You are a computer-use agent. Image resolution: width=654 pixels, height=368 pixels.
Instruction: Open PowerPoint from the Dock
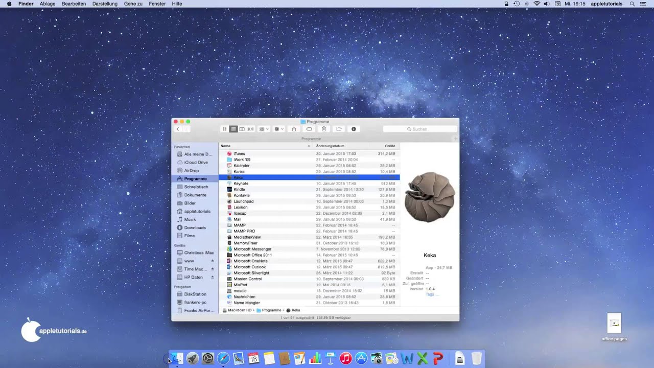coord(438,358)
